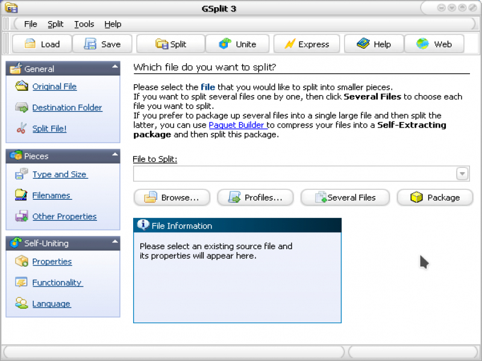482x361 pixels.
Task: Collapse the Pieces sidebar panel
Action: (114, 155)
